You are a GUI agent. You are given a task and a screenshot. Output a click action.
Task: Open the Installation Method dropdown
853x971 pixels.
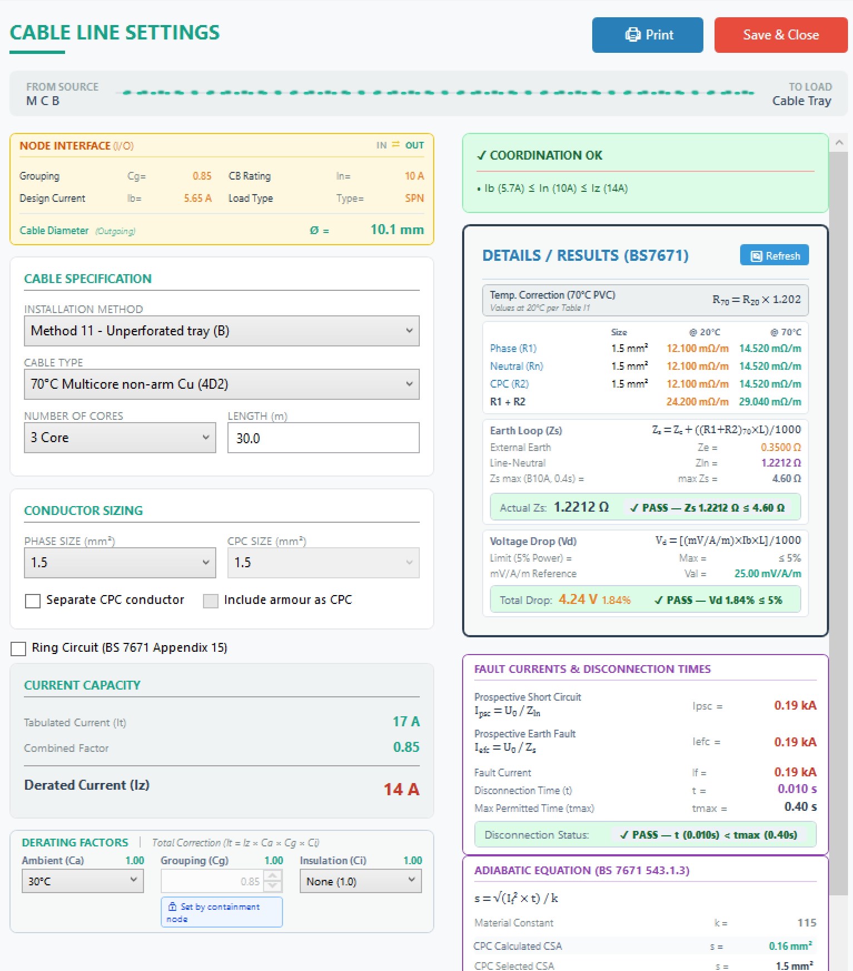221,331
